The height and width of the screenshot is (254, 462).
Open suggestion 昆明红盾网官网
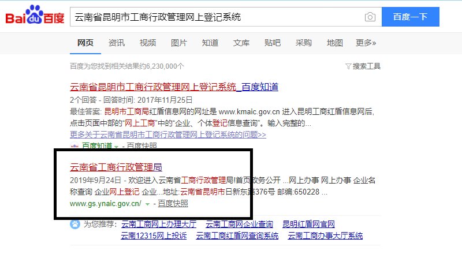[308, 224]
